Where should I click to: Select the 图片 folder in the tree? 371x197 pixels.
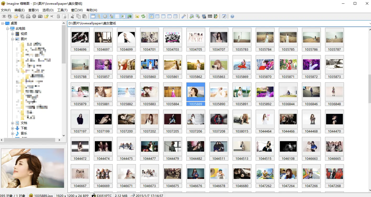coord(24,39)
